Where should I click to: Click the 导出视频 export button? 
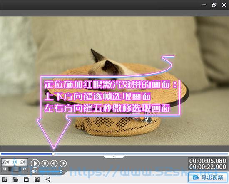pos(208,177)
